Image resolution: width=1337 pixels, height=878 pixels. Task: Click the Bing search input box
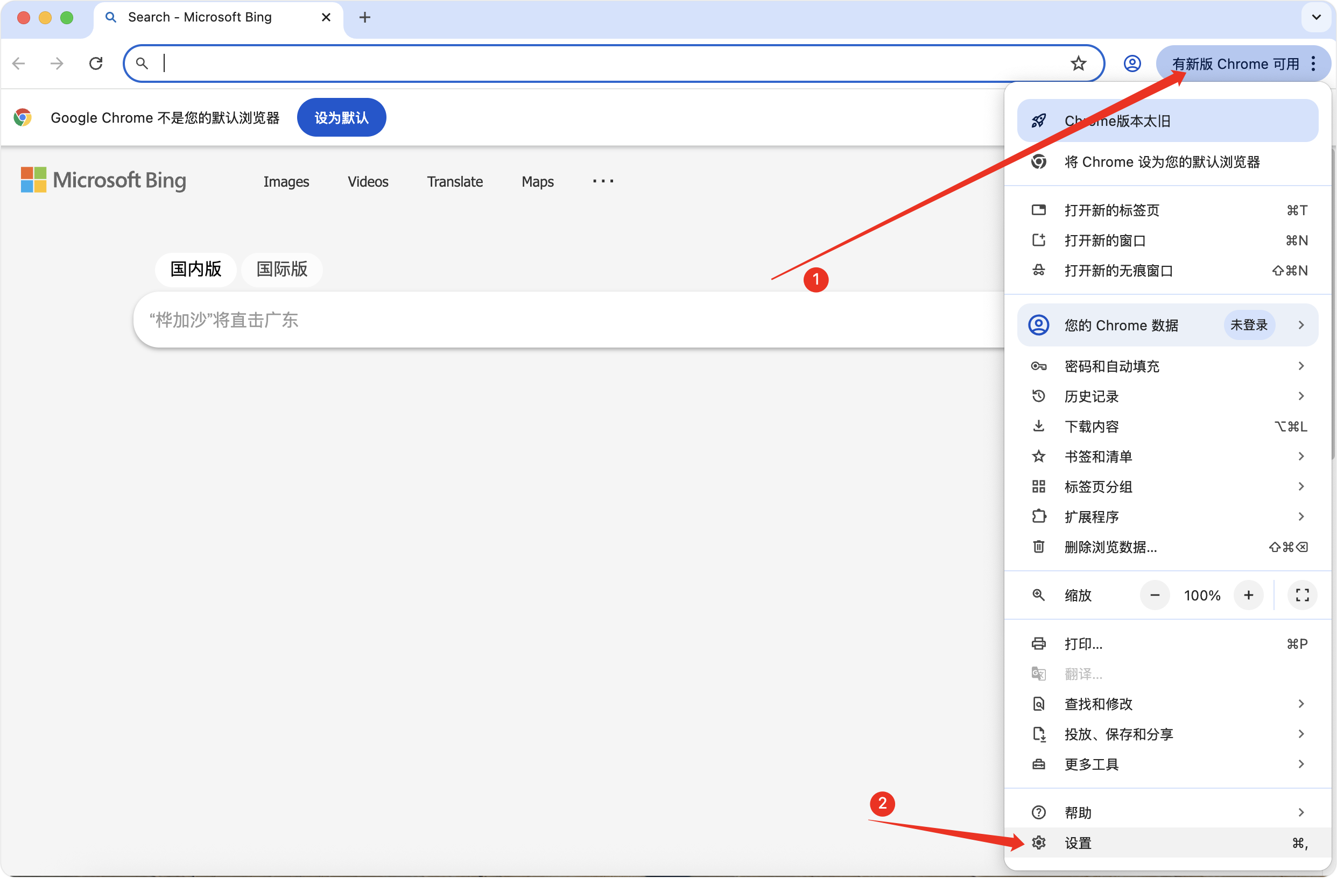[562, 320]
